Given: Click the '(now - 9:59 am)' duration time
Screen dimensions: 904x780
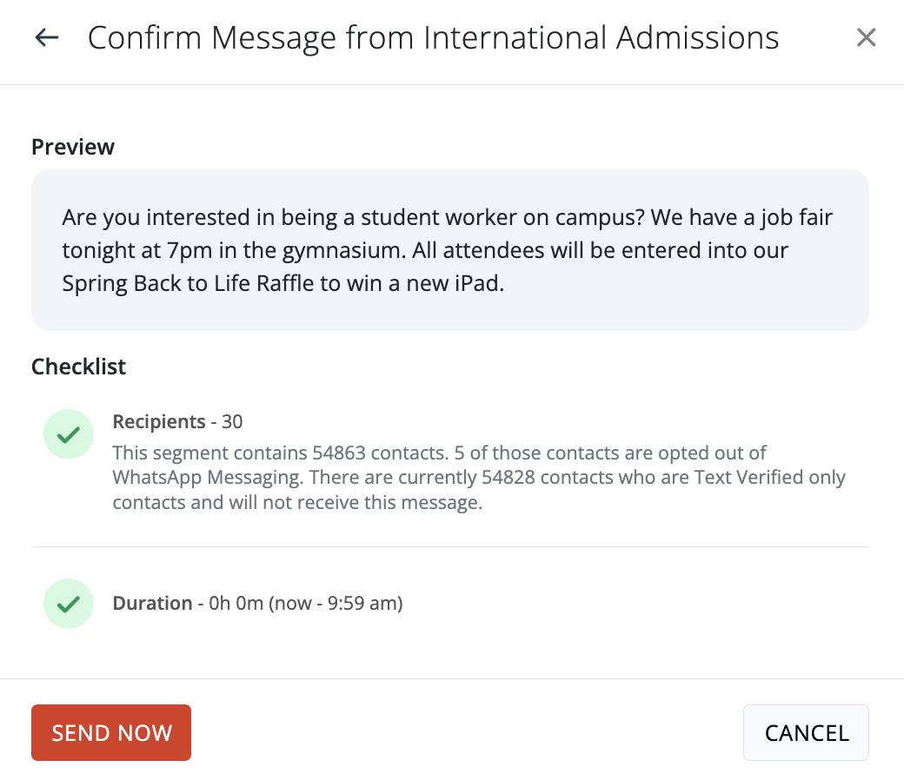Looking at the screenshot, I should coord(336,603).
